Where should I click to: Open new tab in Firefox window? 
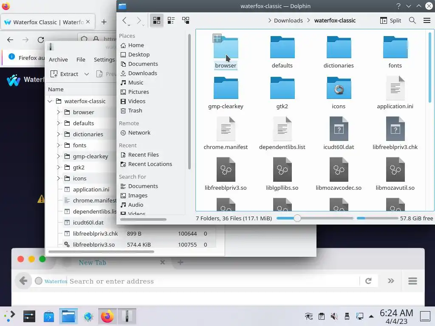coord(104,22)
